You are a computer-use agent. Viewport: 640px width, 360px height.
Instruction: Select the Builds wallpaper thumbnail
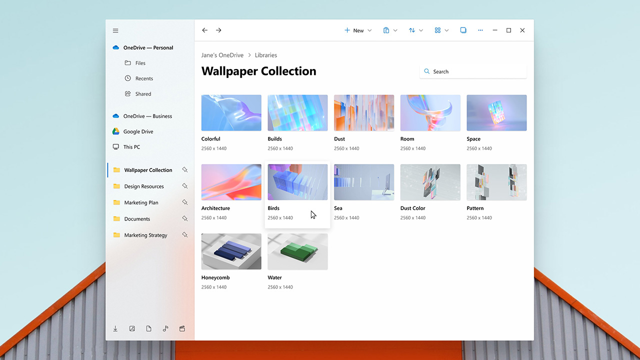297,113
